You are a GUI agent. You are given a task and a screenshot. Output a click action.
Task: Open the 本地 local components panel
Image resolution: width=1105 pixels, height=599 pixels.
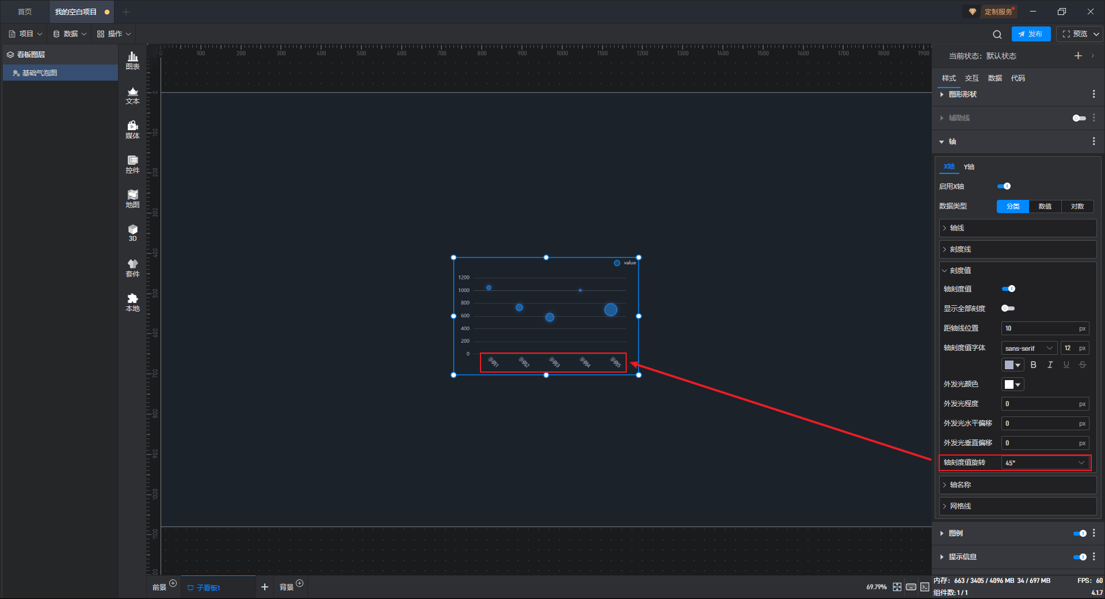coord(132,302)
